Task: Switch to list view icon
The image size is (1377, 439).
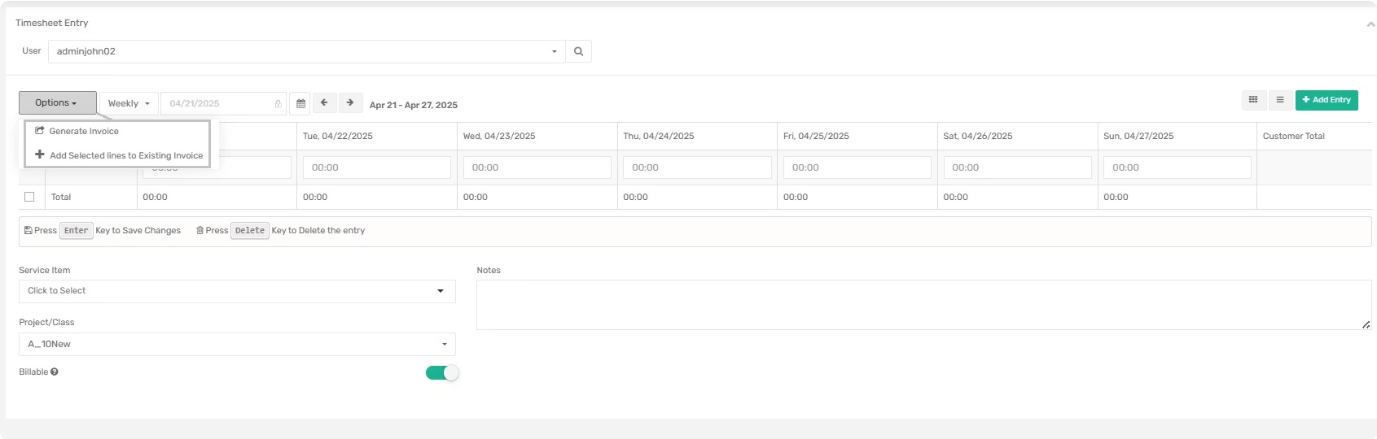Action: pos(1279,100)
